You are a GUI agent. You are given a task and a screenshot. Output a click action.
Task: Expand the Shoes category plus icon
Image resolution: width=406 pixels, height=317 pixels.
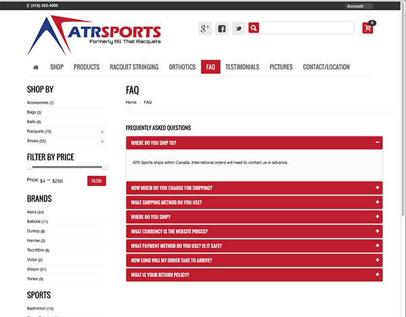102,141
